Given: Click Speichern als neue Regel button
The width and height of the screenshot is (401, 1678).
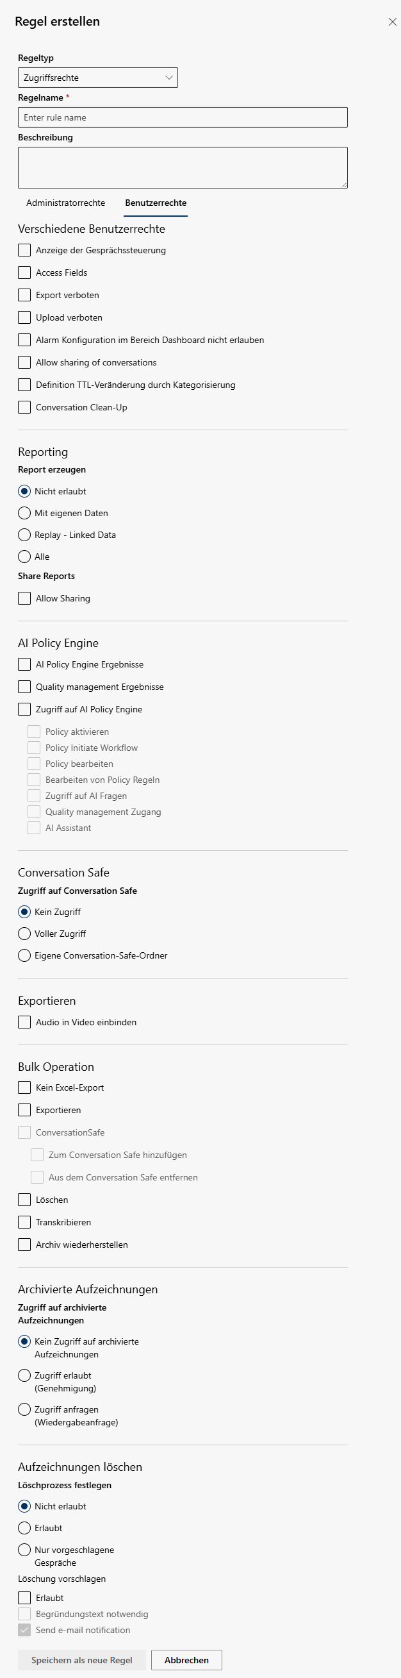Looking at the screenshot, I should tap(82, 1660).
